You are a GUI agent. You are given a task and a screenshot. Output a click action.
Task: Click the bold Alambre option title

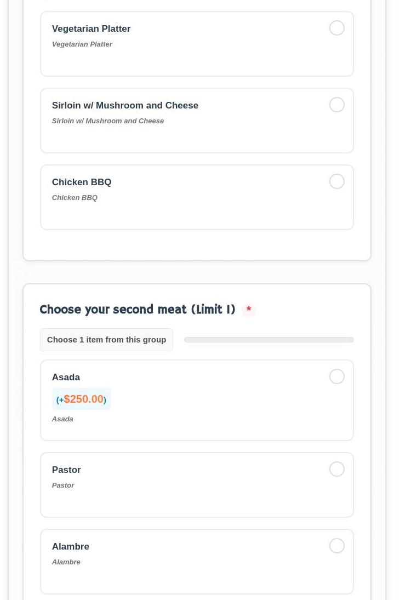[70, 546]
